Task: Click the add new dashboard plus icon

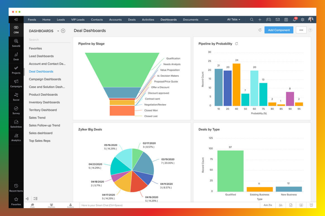Action: coord(63,31)
